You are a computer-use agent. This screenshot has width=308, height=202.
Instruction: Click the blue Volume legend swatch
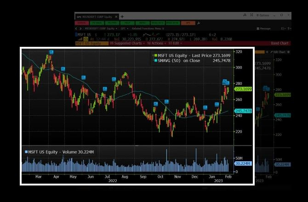click(x=26, y=152)
